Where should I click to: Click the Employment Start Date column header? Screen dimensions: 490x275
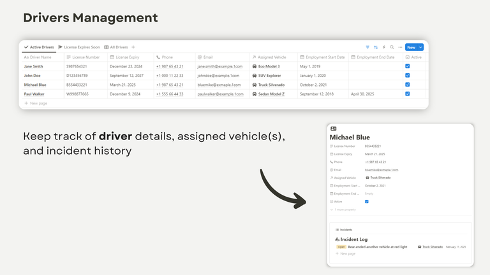tap(322, 57)
